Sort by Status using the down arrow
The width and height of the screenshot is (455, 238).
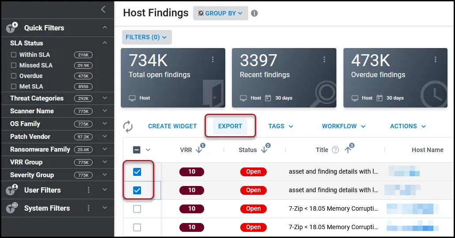264,150
